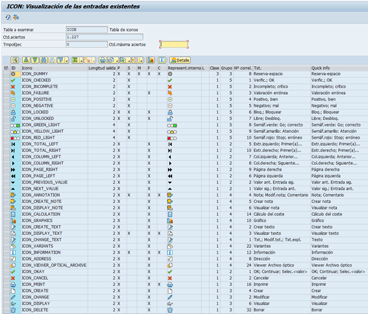Open the filter dropdown arrow

67,61
